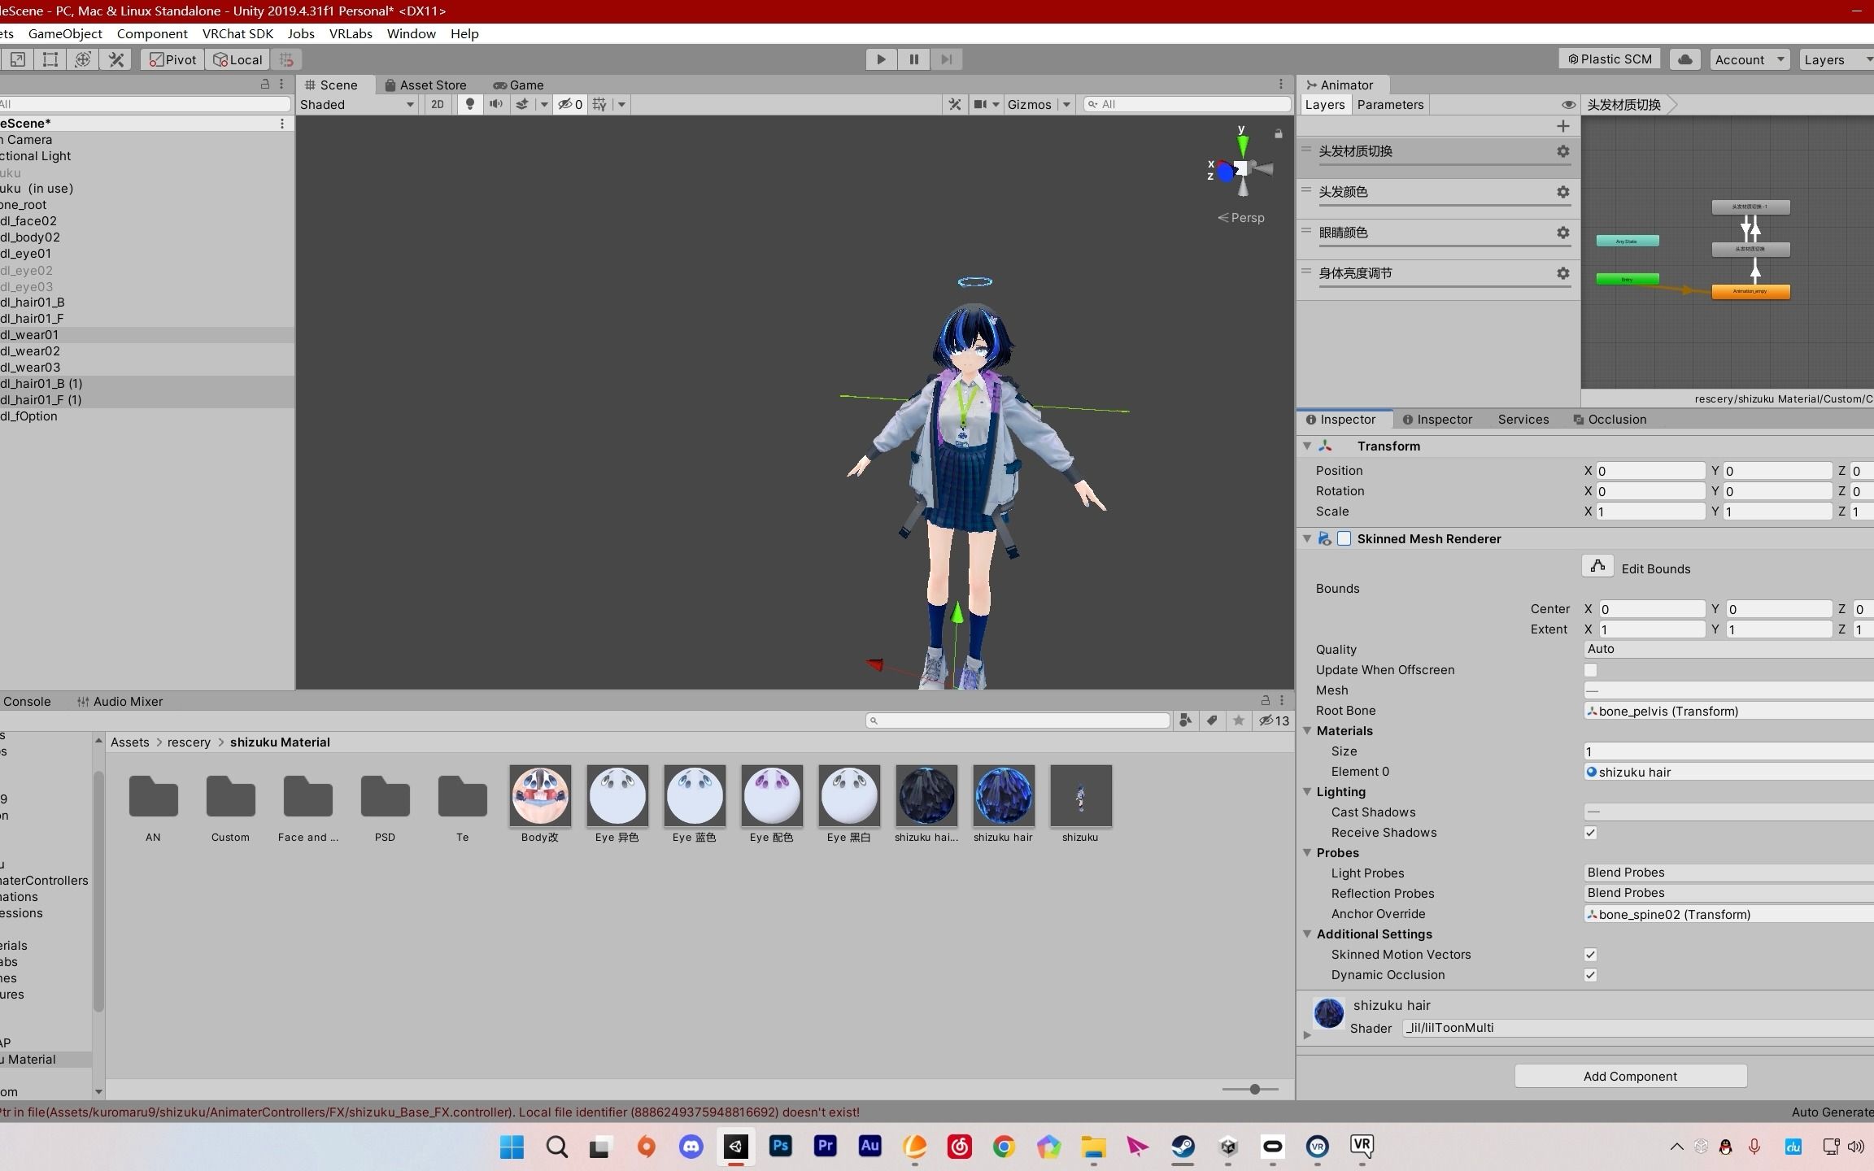Select the Rect tool in the toolbar

pyautogui.click(x=50, y=59)
